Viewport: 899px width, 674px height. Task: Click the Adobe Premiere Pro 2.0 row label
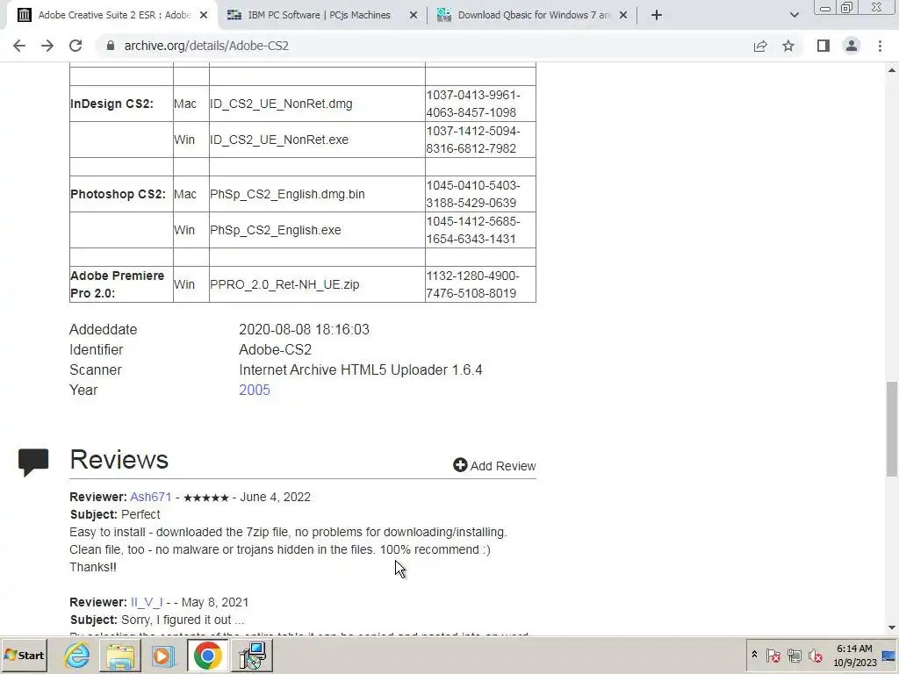point(118,285)
